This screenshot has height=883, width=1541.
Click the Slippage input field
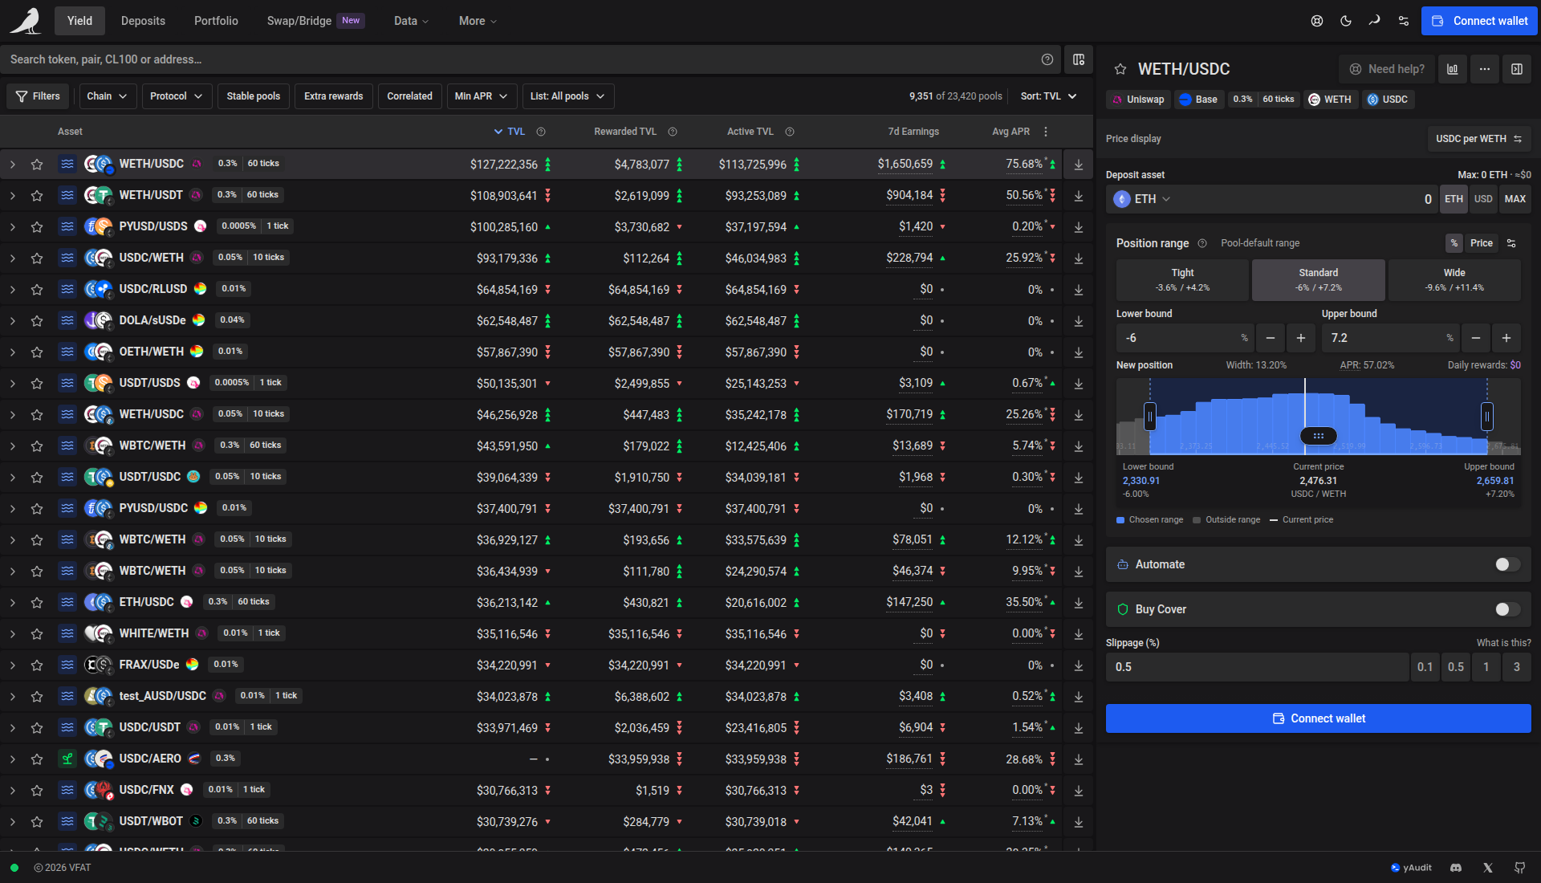click(1257, 667)
